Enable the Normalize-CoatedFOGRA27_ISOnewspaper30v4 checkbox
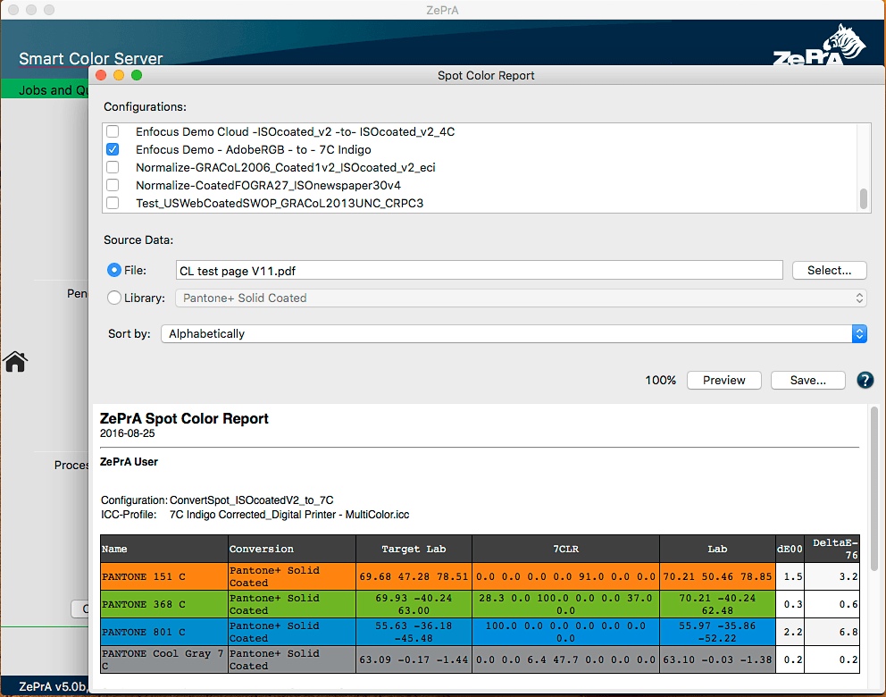The width and height of the screenshot is (886, 697). pos(113,184)
